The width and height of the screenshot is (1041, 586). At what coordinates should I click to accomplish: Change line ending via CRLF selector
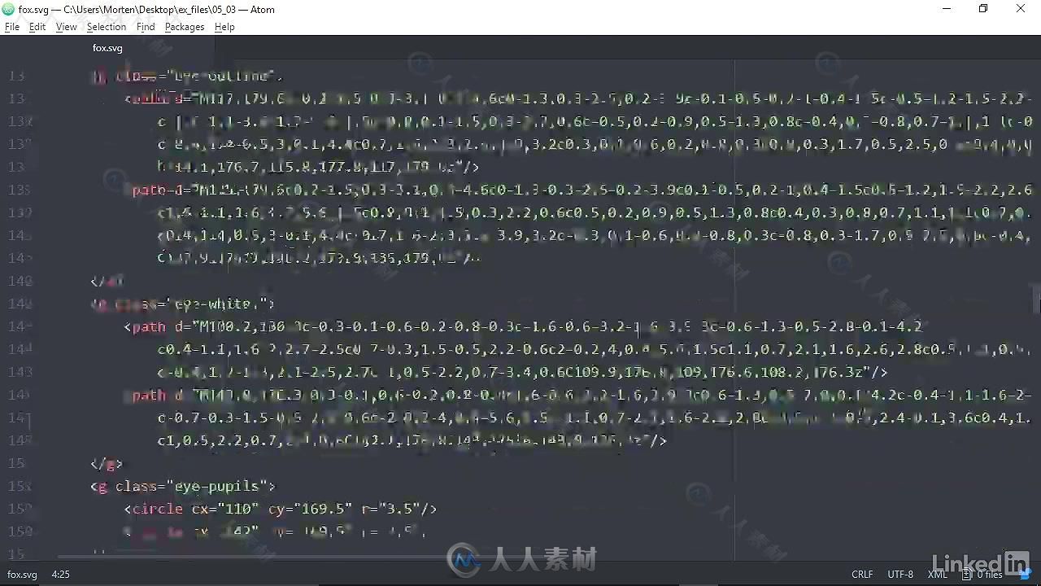point(862,574)
